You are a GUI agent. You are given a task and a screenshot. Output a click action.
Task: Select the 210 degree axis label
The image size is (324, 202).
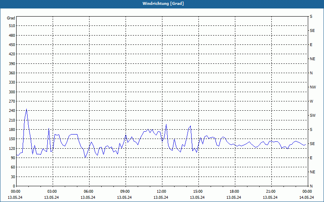[12, 120]
